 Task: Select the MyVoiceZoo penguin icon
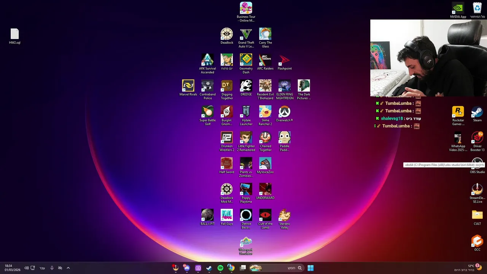265,166
